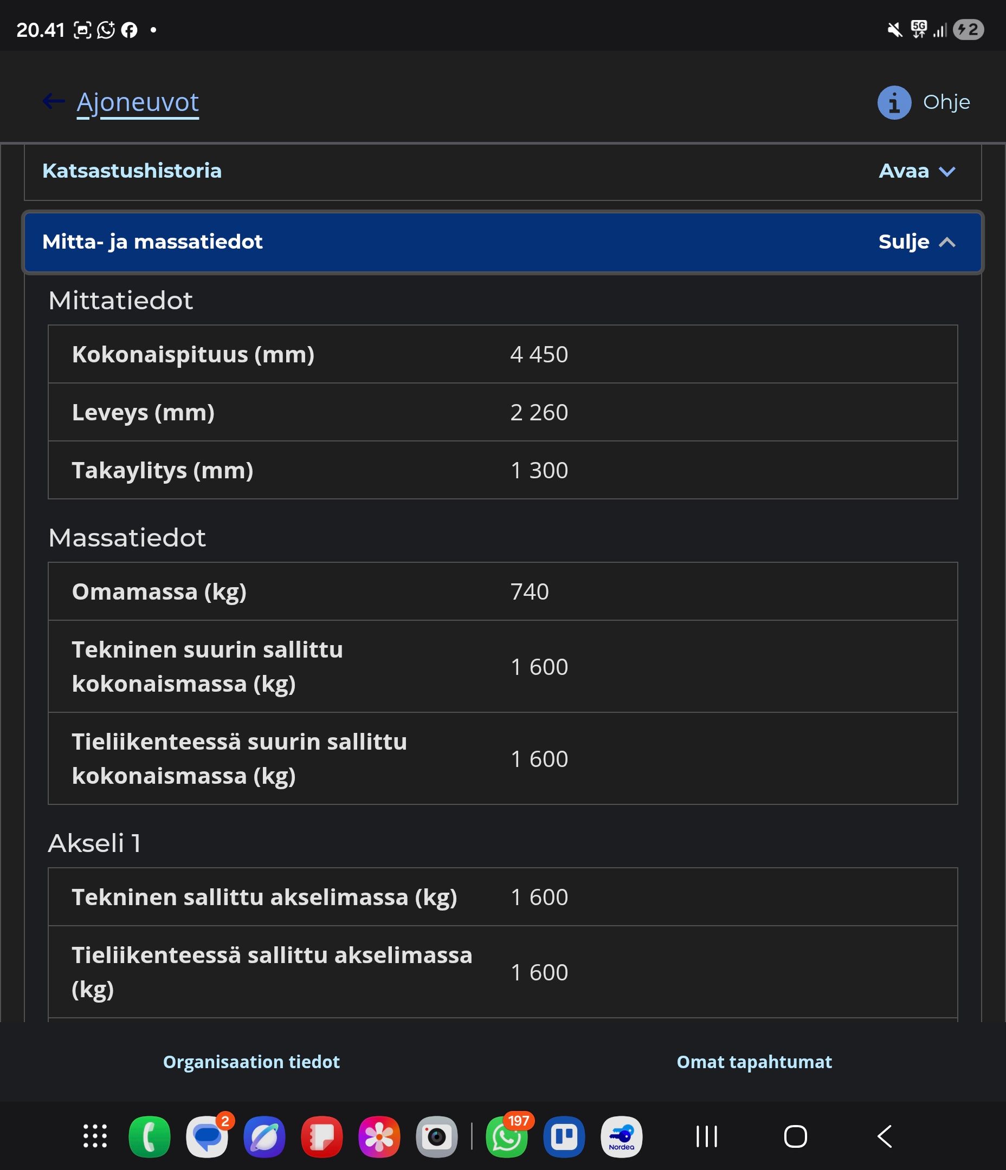Click the Avaa chevron in Katsastushistoria
The image size is (1006, 1170).
pyautogui.click(x=947, y=171)
